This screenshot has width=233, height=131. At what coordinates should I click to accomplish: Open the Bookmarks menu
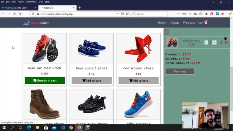[x=31, y=2]
